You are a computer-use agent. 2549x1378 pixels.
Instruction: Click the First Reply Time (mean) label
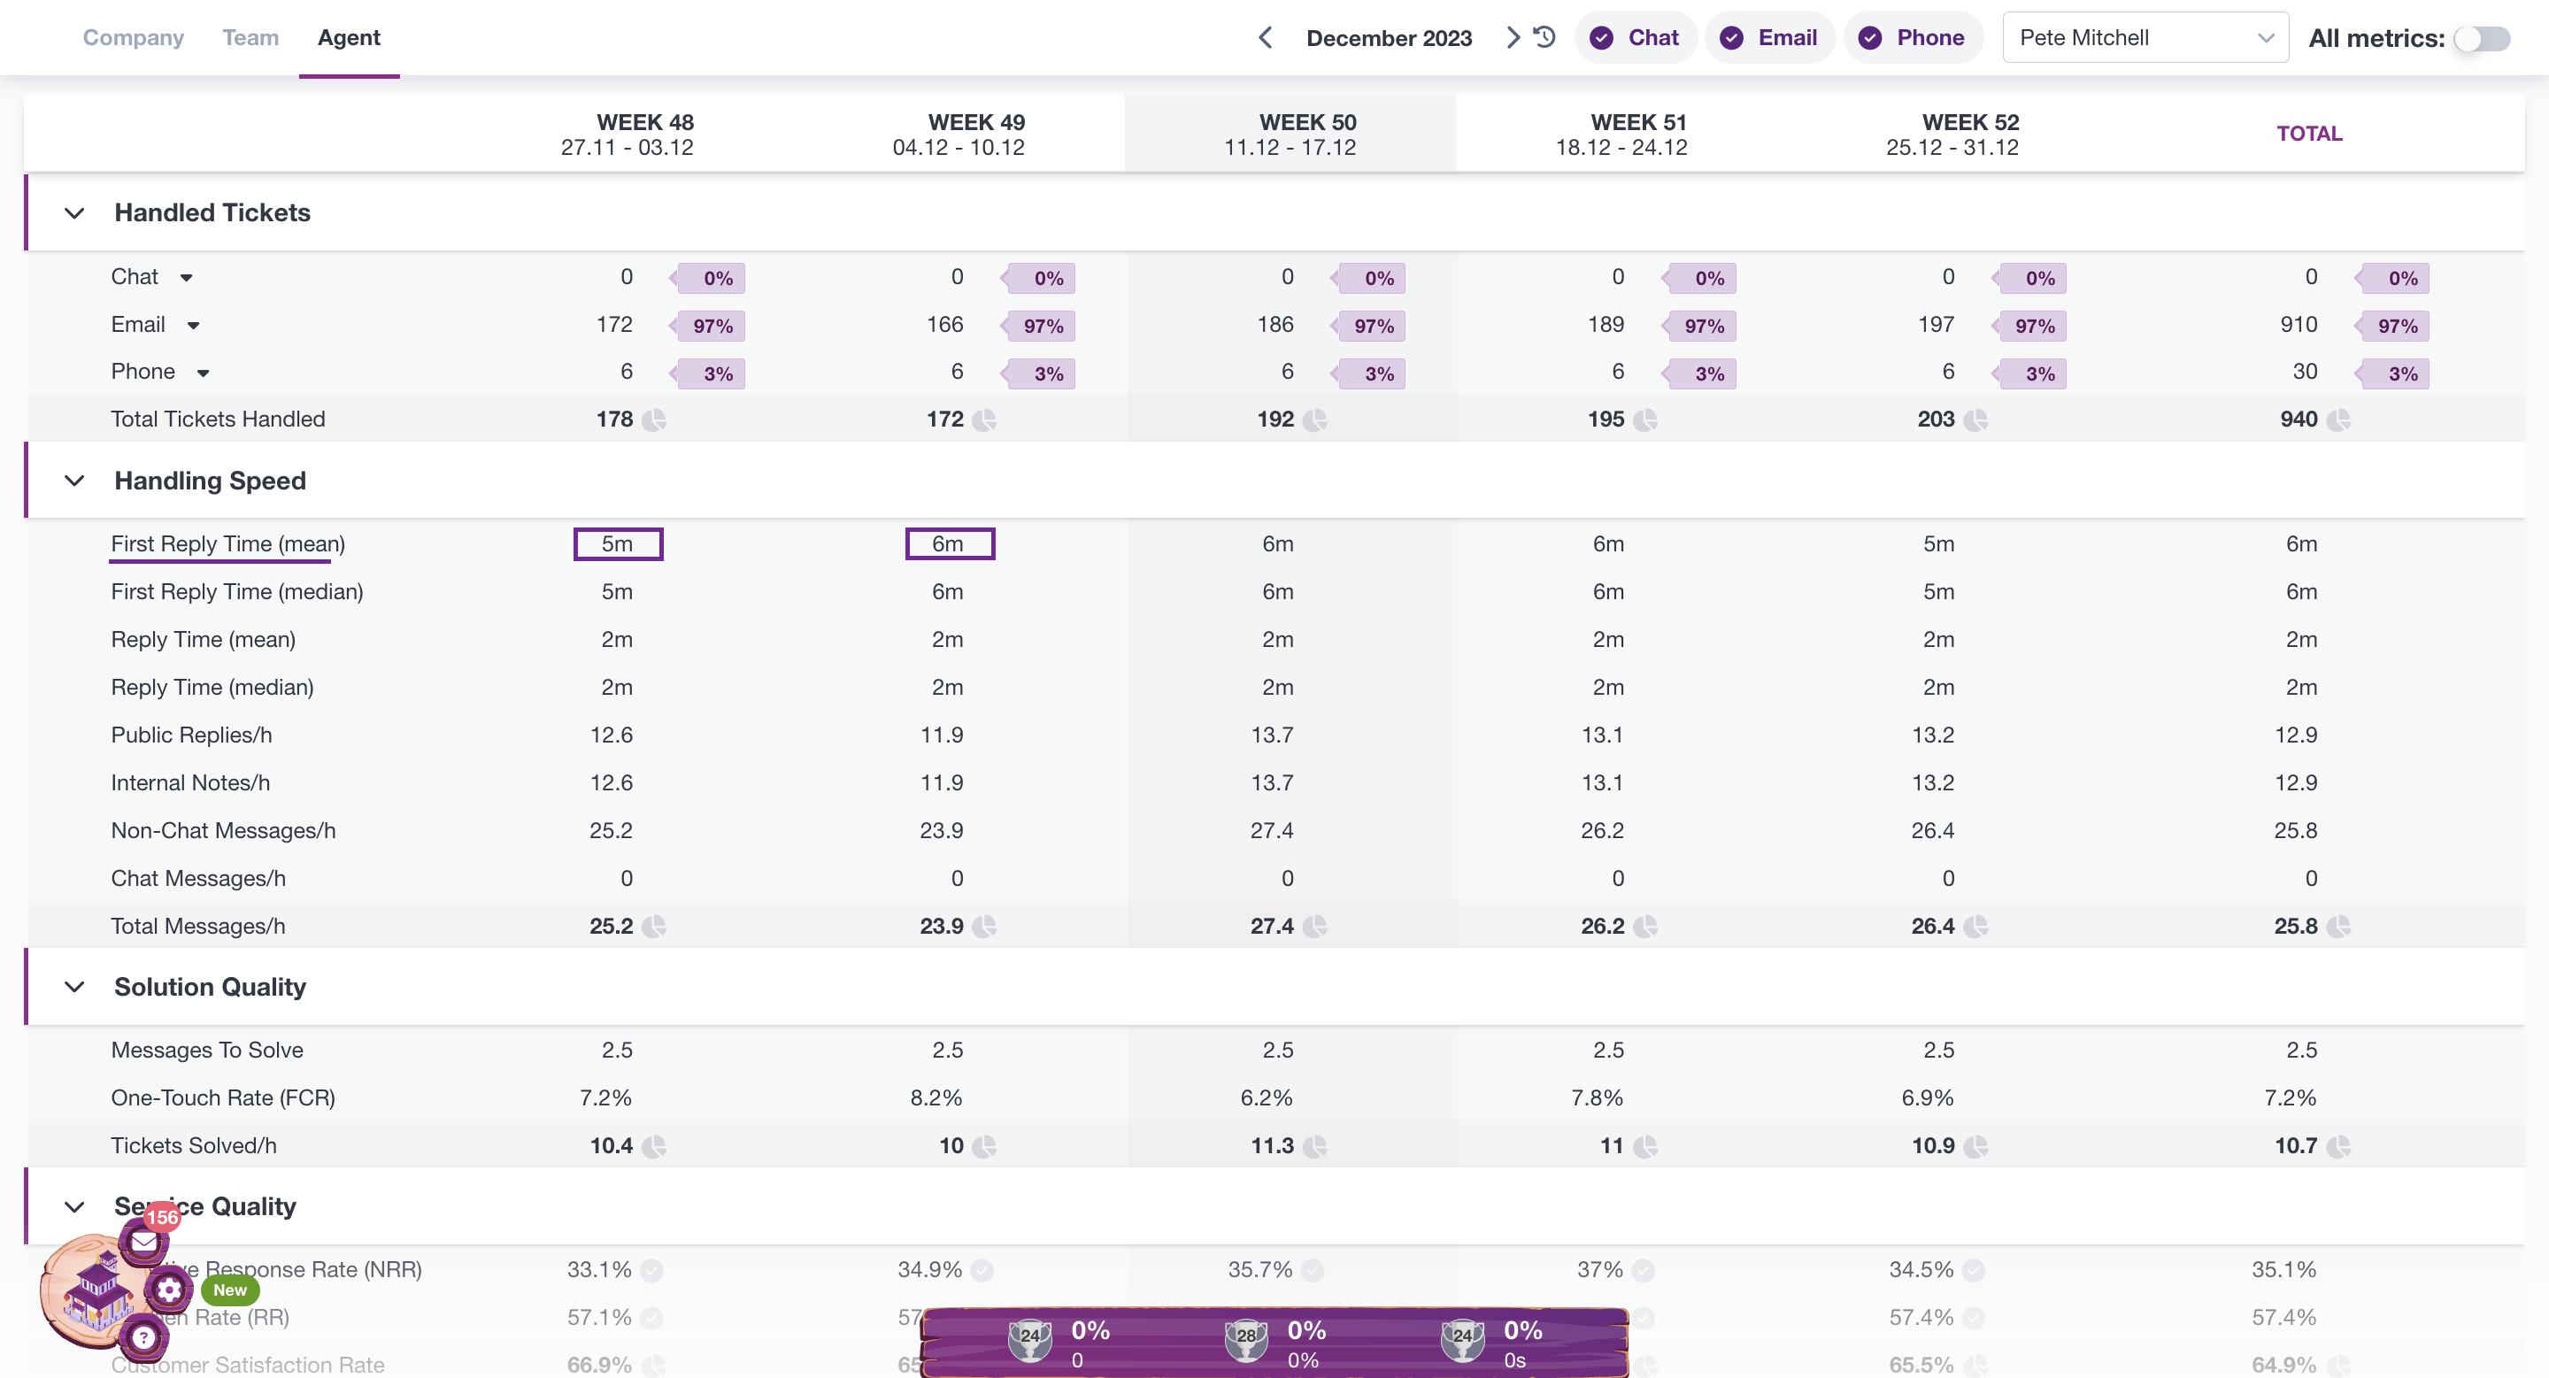coord(227,544)
